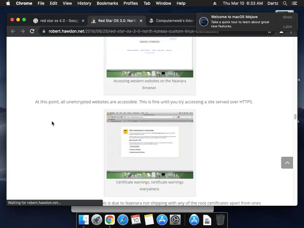This screenshot has height=228, width=304.
Task: Click Later on the Mojave notification
Action: pos(287,26)
